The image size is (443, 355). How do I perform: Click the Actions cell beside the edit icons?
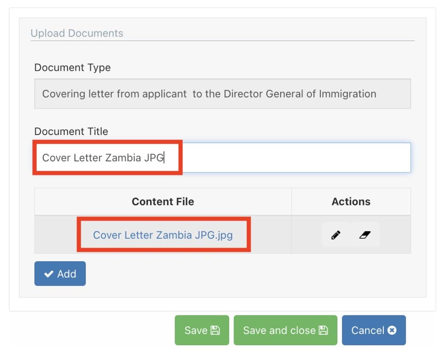coord(395,235)
